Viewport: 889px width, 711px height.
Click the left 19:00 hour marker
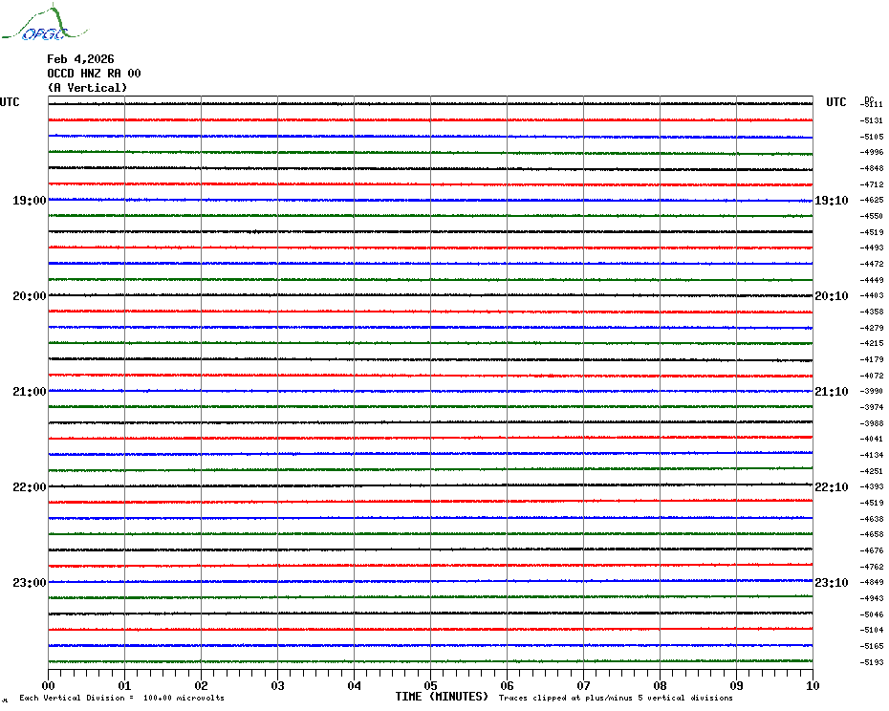(x=29, y=201)
